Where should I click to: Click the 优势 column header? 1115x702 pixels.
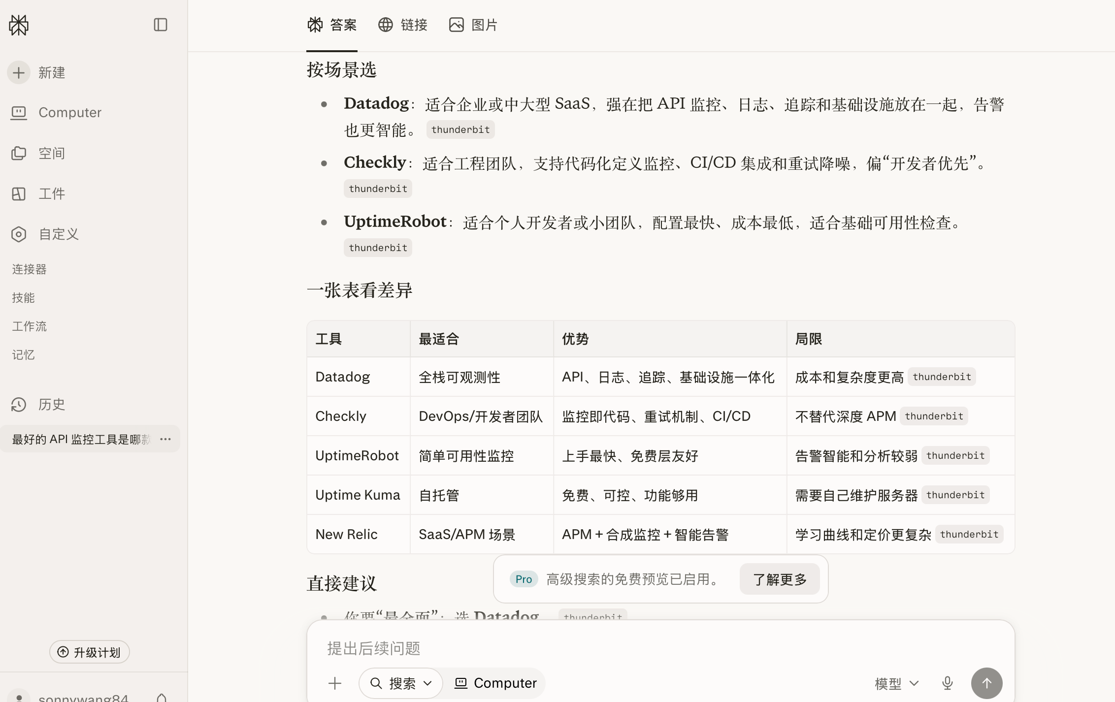(x=670, y=339)
